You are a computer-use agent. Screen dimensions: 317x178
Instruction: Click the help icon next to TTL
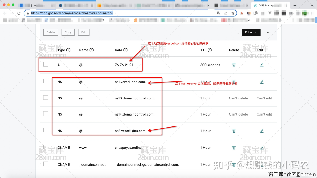[x=210, y=50]
